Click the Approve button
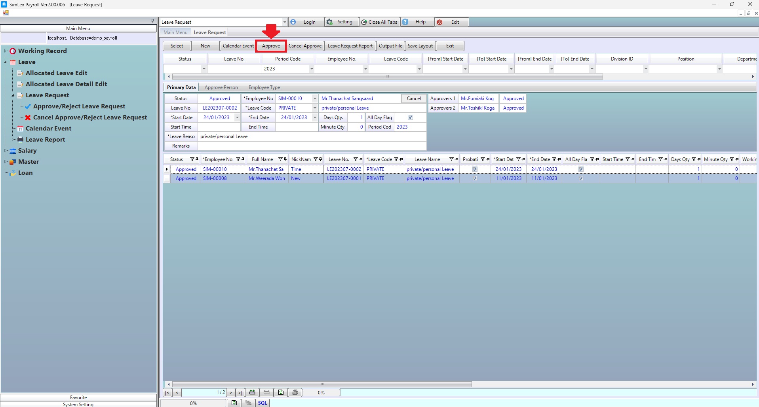 [x=271, y=46]
